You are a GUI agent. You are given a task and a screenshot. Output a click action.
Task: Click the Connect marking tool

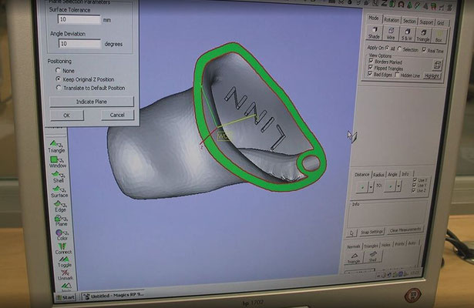63,249
